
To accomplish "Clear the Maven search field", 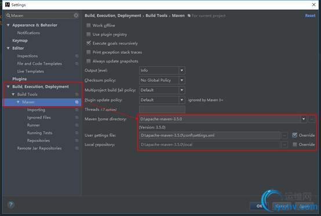I will click(x=76, y=16).
